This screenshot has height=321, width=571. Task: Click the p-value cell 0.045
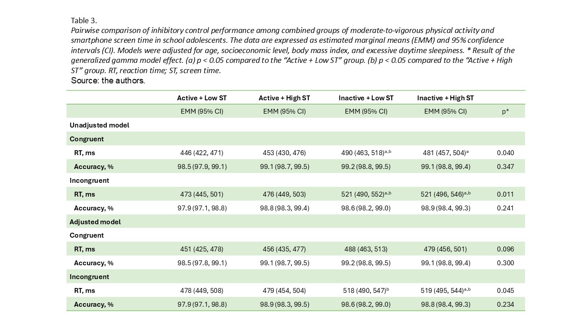505,291
